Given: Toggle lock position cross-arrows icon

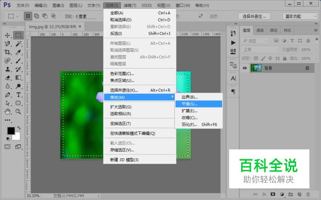Looking at the screenshot, I should click(x=270, y=58).
